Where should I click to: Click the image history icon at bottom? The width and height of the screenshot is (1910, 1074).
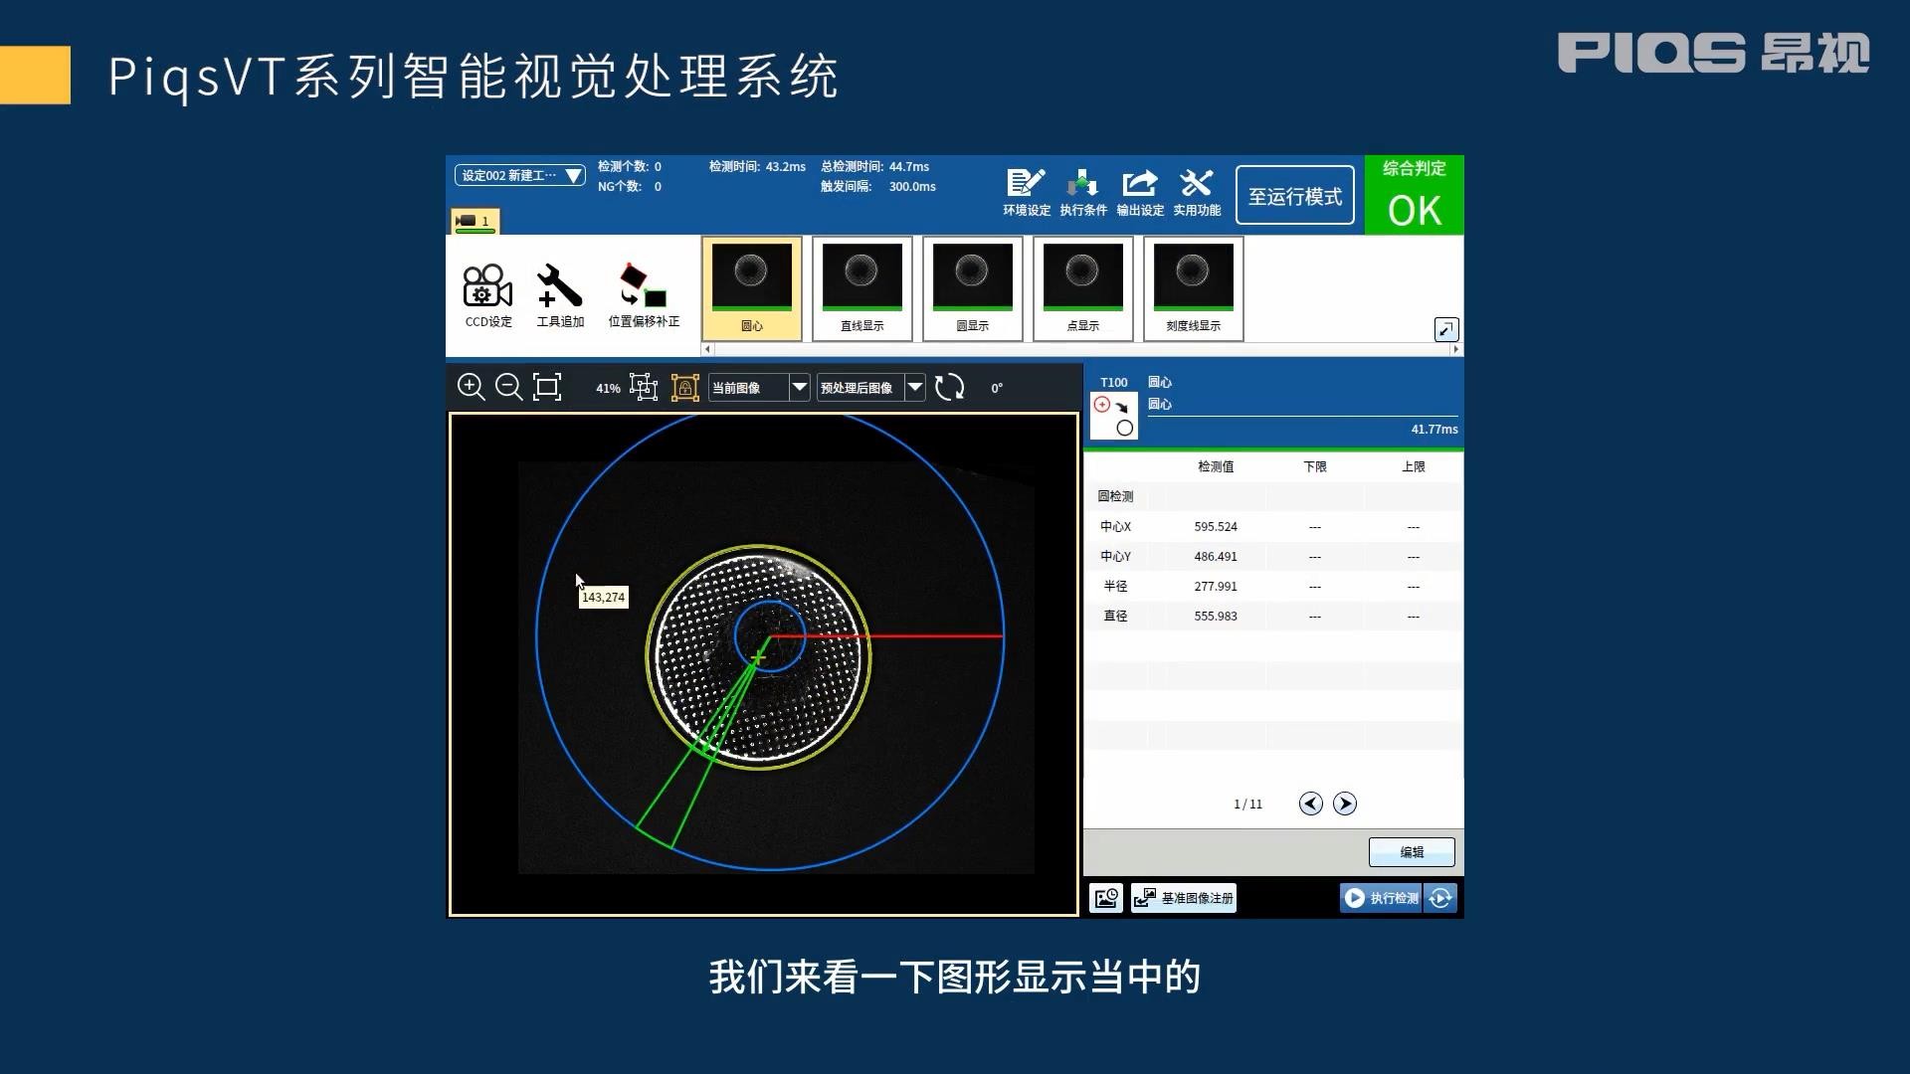1106,898
